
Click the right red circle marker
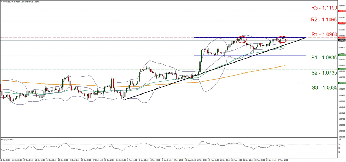coord(282,39)
